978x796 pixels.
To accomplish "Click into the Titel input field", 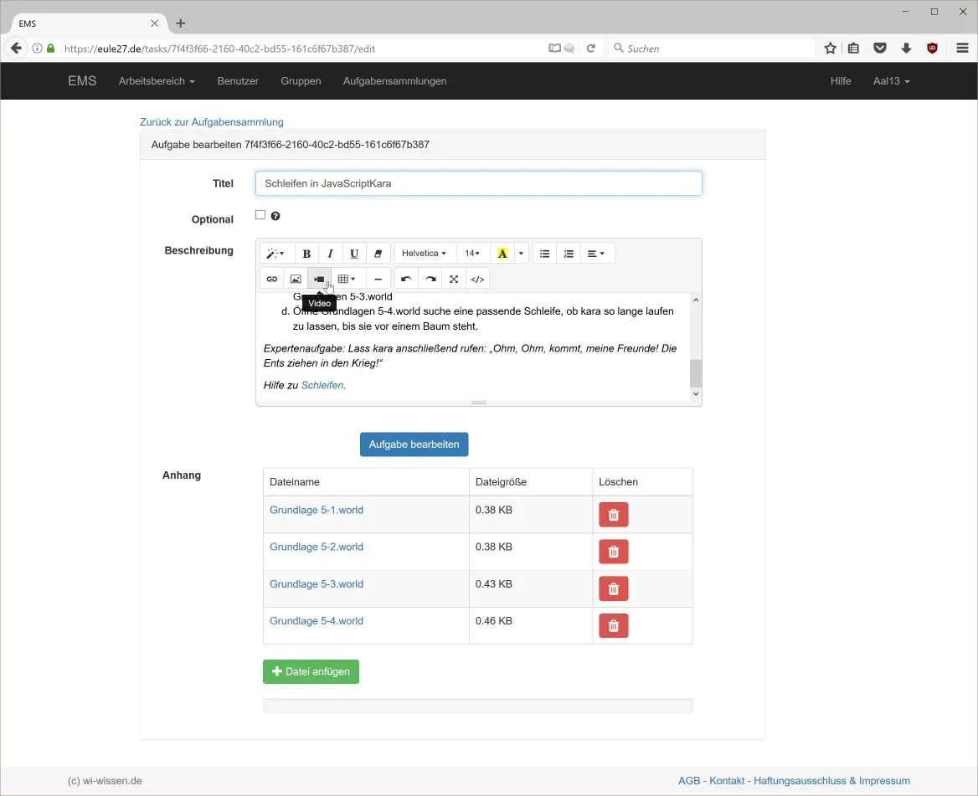I will 478,183.
